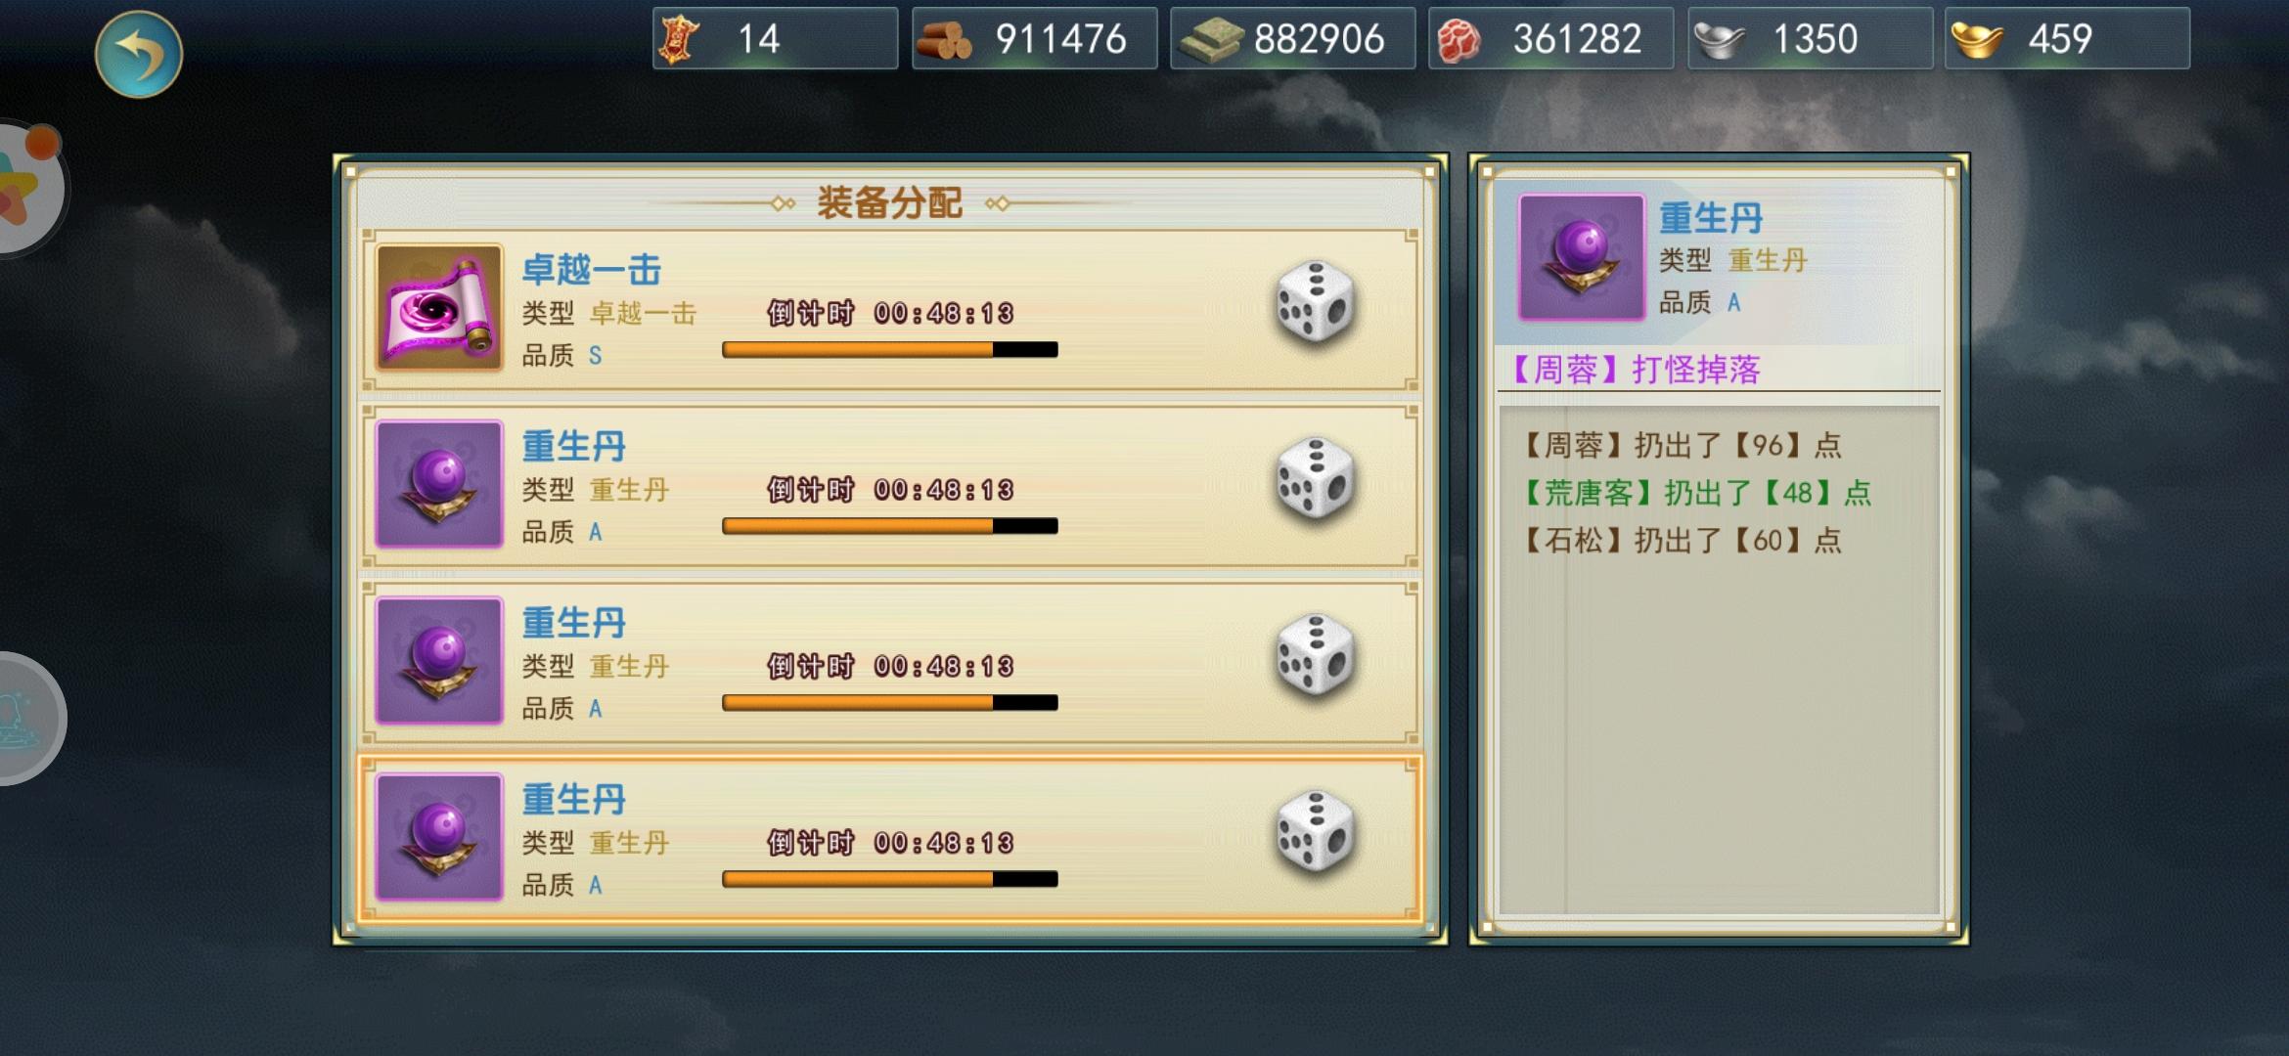Select the first 重生丹 orb icon
2289x1056 pixels.
(x=439, y=484)
